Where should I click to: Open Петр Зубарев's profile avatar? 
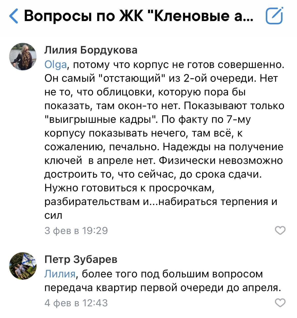click(x=23, y=266)
